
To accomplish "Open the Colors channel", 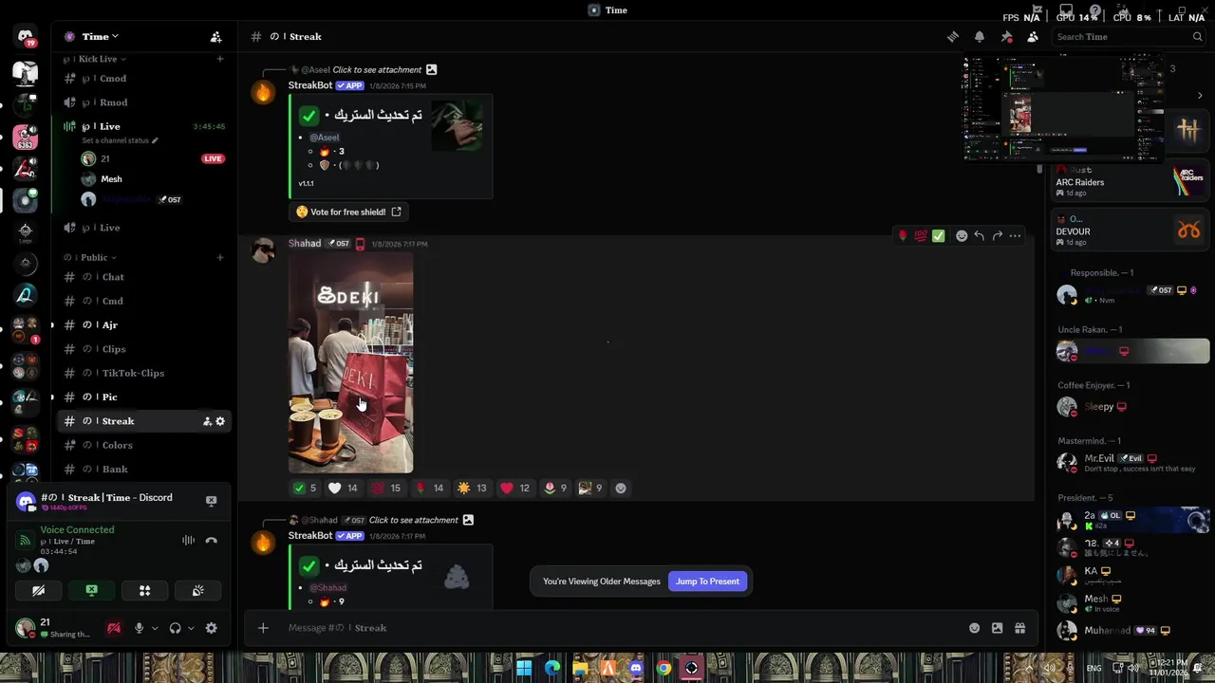I will [x=144, y=446].
